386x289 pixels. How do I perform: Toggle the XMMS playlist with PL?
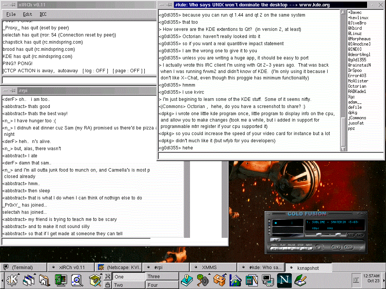(360, 234)
